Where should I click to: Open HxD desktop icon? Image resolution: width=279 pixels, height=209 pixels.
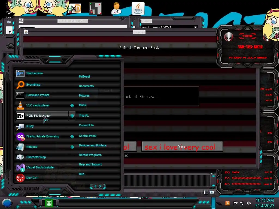pyautogui.click(x=75, y=8)
